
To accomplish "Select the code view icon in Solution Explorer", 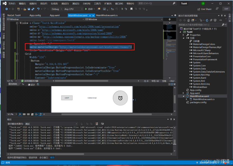I will 221,20.
